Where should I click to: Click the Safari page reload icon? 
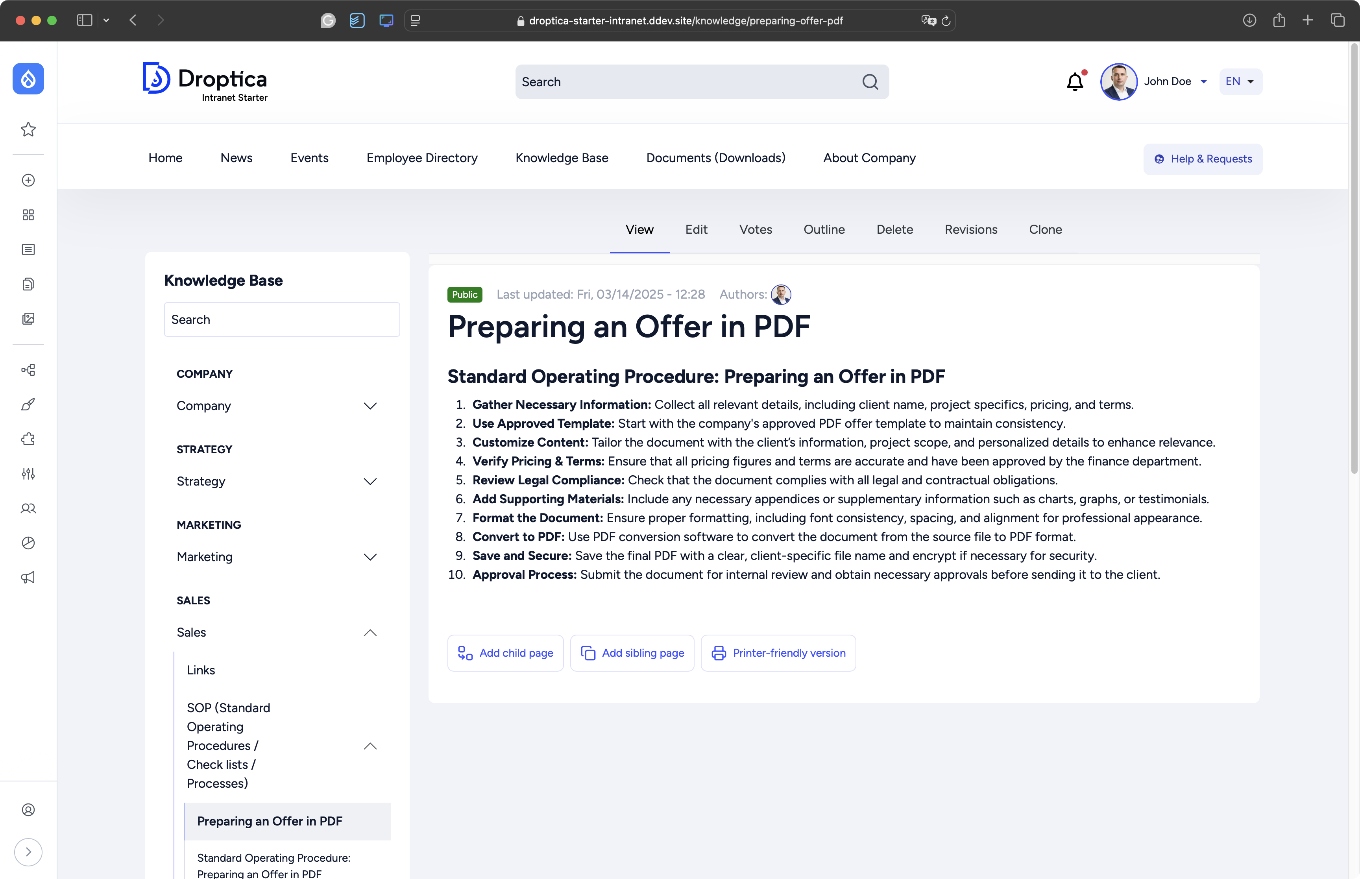pyautogui.click(x=946, y=20)
